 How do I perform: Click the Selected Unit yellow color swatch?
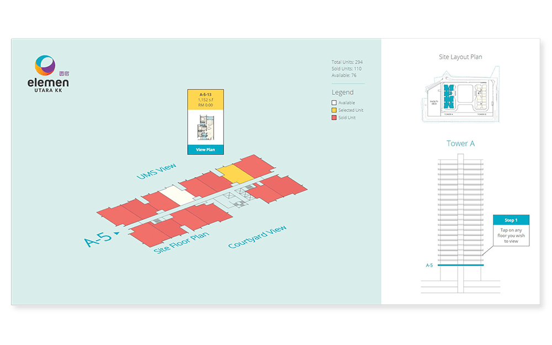(334, 110)
